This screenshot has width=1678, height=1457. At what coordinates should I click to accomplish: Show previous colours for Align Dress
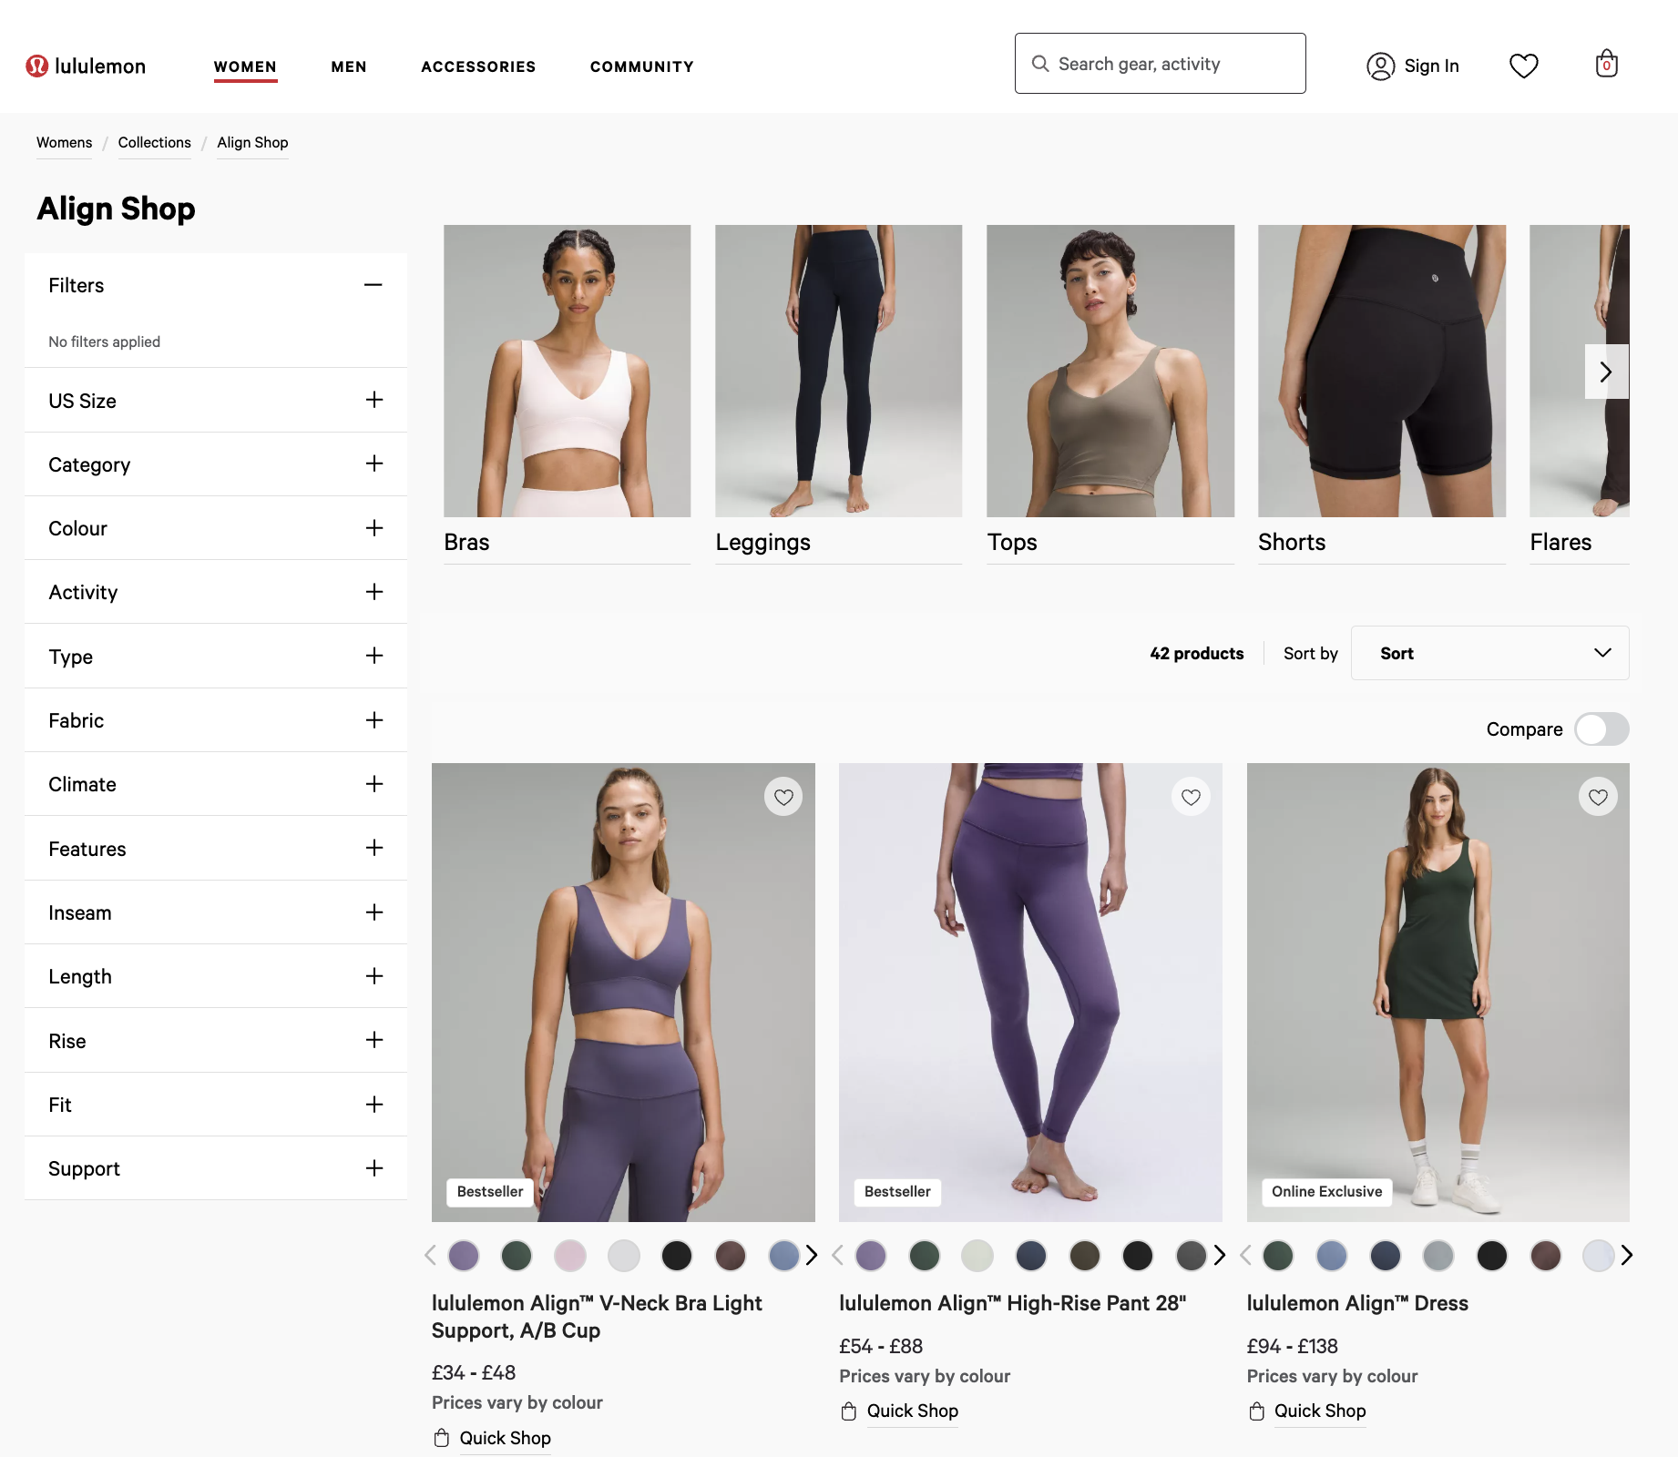coord(1245,1255)
